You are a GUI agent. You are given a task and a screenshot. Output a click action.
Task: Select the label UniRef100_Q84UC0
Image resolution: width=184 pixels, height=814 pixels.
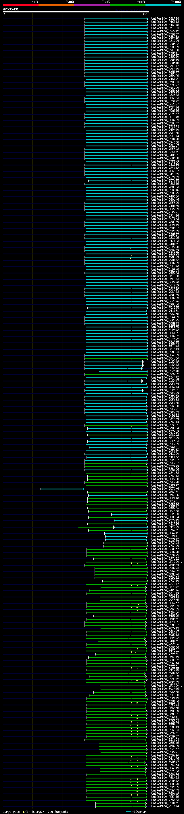click(165, 359)
